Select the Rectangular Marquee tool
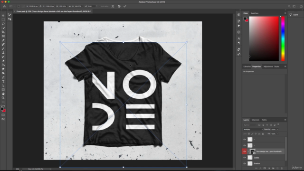This screenshot has width=304, height=171. pos(3,19)
